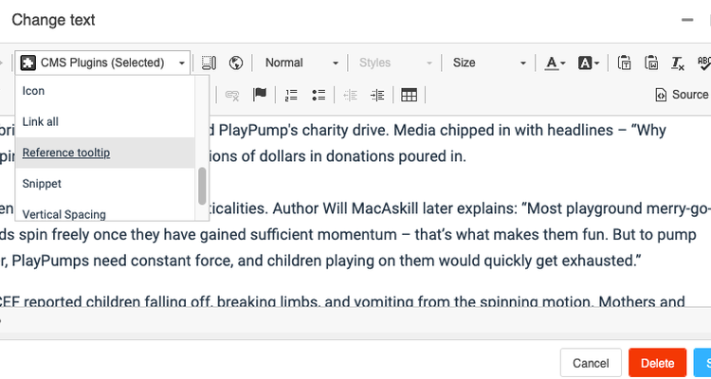
Task: Insert a bulleted list
Action: pyautogui.click(x=319, y=95)
